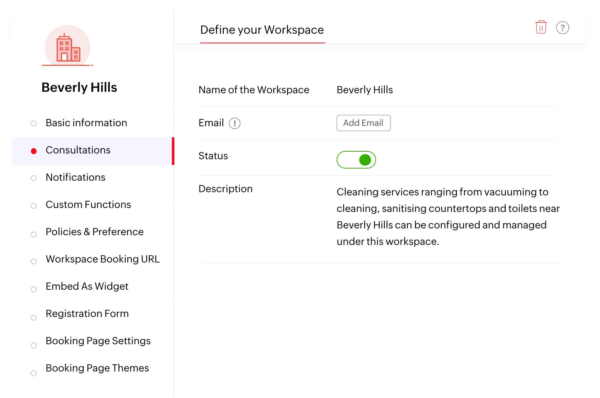Open the Consultations section
Image resolution: width=600 pixels, height=398 pixels.
pos(78,150)
